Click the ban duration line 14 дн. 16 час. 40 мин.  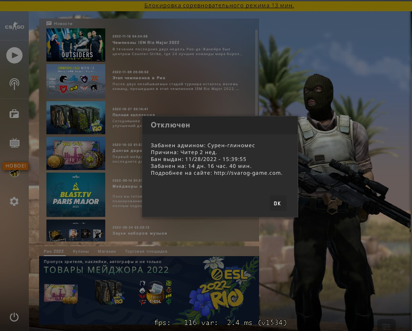tap(201, 166)
